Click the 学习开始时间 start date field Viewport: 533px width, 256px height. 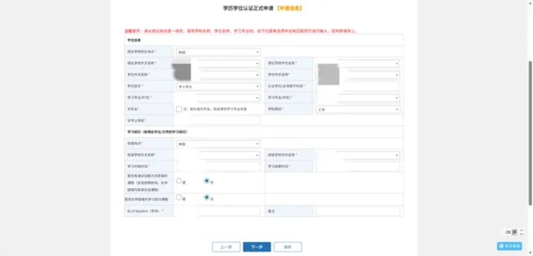pos(218,166)
